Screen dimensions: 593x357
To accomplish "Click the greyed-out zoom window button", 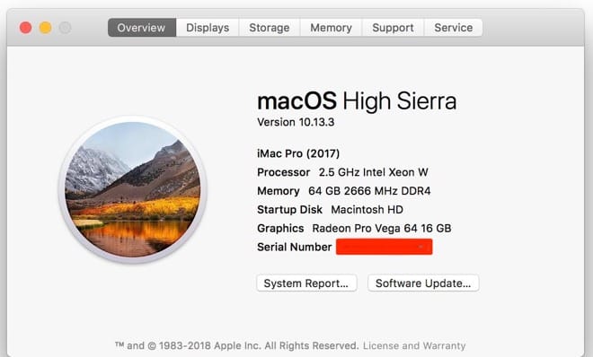I will click(x=65, y=28).
